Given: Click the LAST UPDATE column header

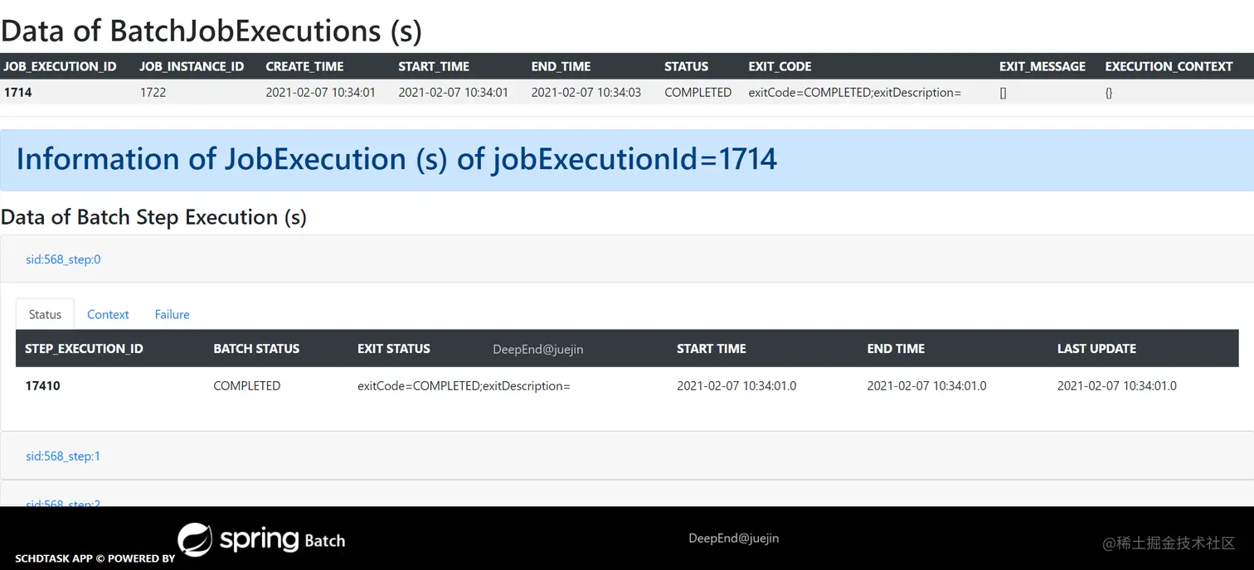Looking at the screenshot, I should coord(1096,349).
